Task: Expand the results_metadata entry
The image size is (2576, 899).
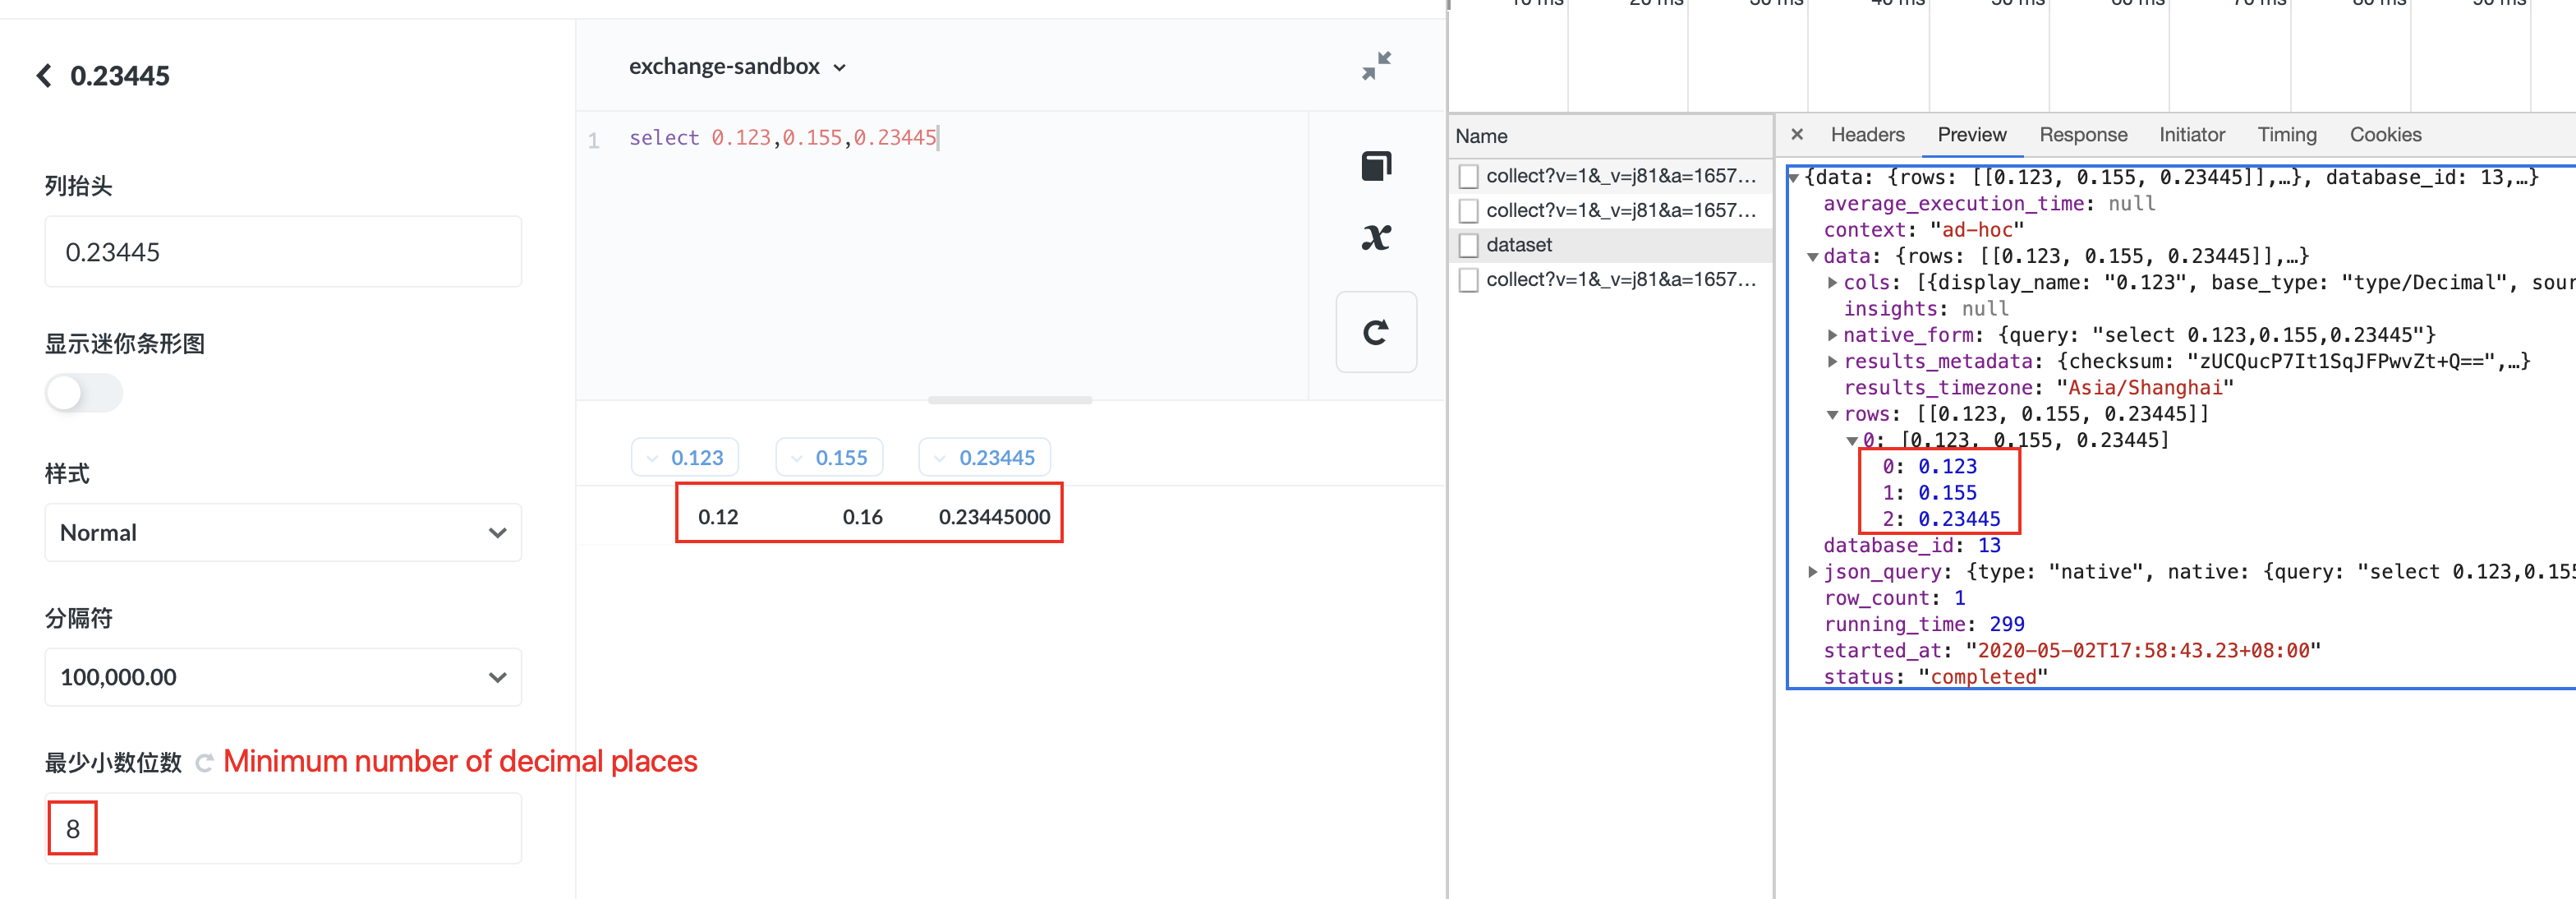Action: point(1833,361)
